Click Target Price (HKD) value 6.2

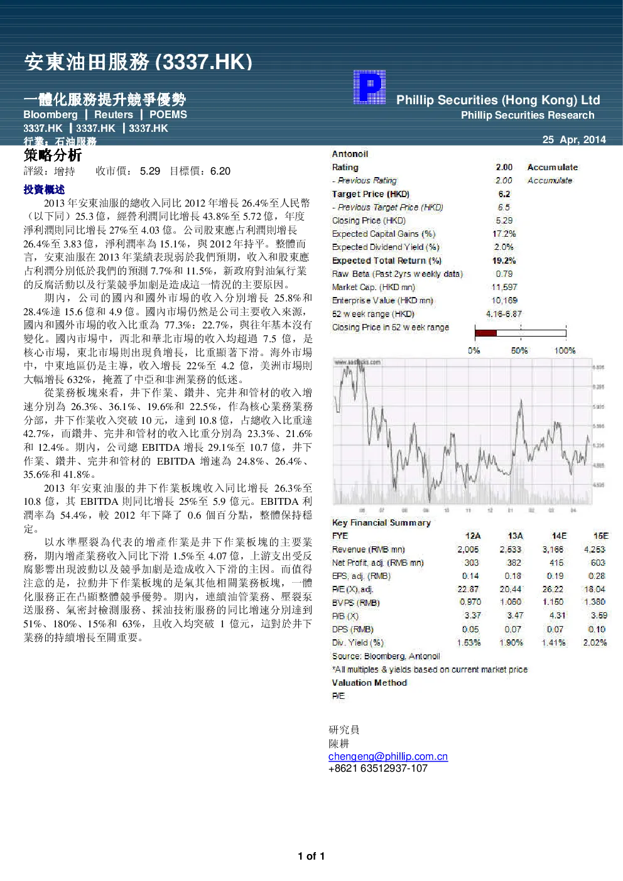(x=504, y=194)
